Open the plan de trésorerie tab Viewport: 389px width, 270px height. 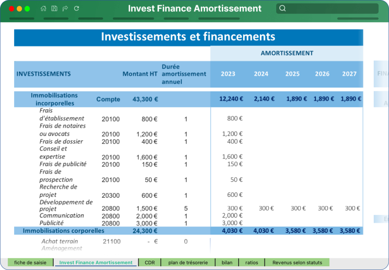[188, 262]
